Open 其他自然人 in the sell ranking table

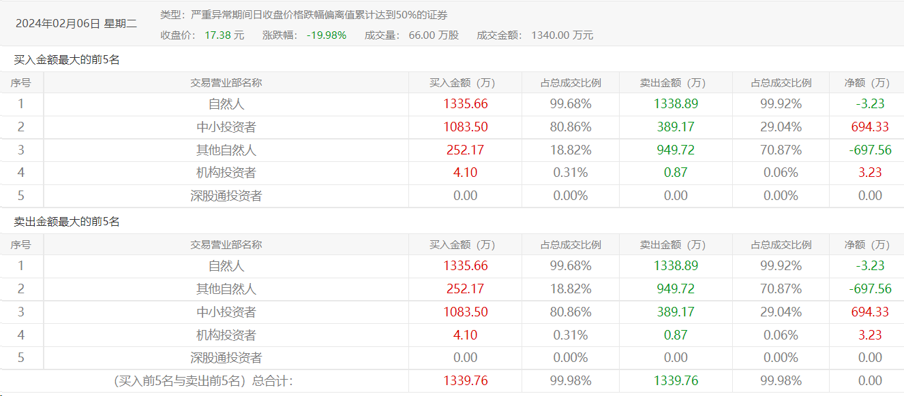tap(226, 289)
